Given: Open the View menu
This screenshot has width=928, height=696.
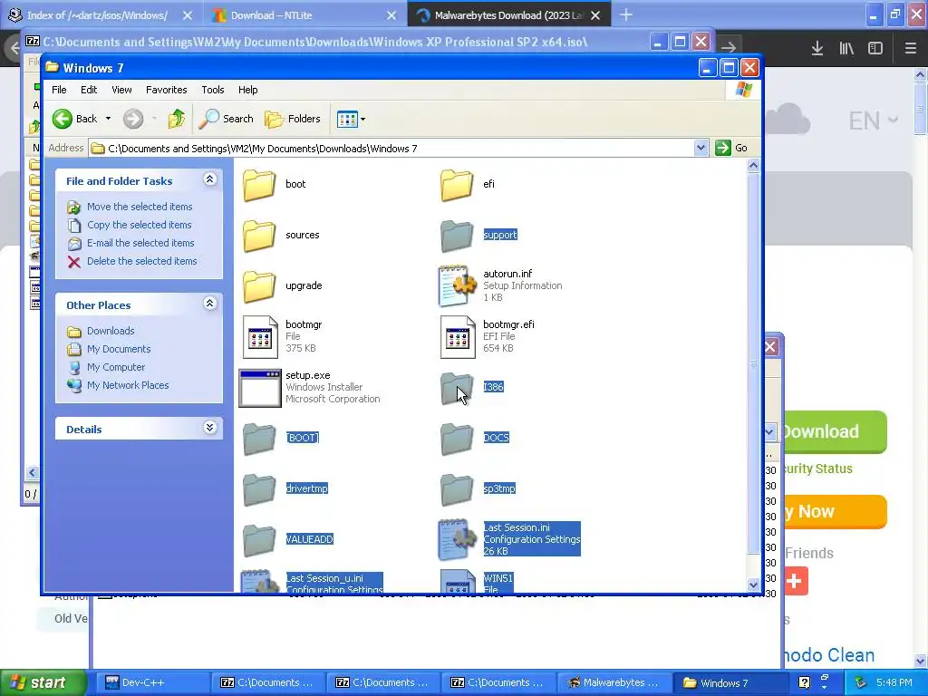Looking at the screenshot, I should coord(121,90).
